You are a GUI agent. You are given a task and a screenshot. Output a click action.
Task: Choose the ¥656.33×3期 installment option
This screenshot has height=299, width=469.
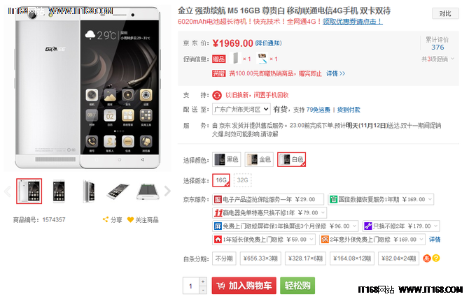pyautogui.click(x=260, y=258)
